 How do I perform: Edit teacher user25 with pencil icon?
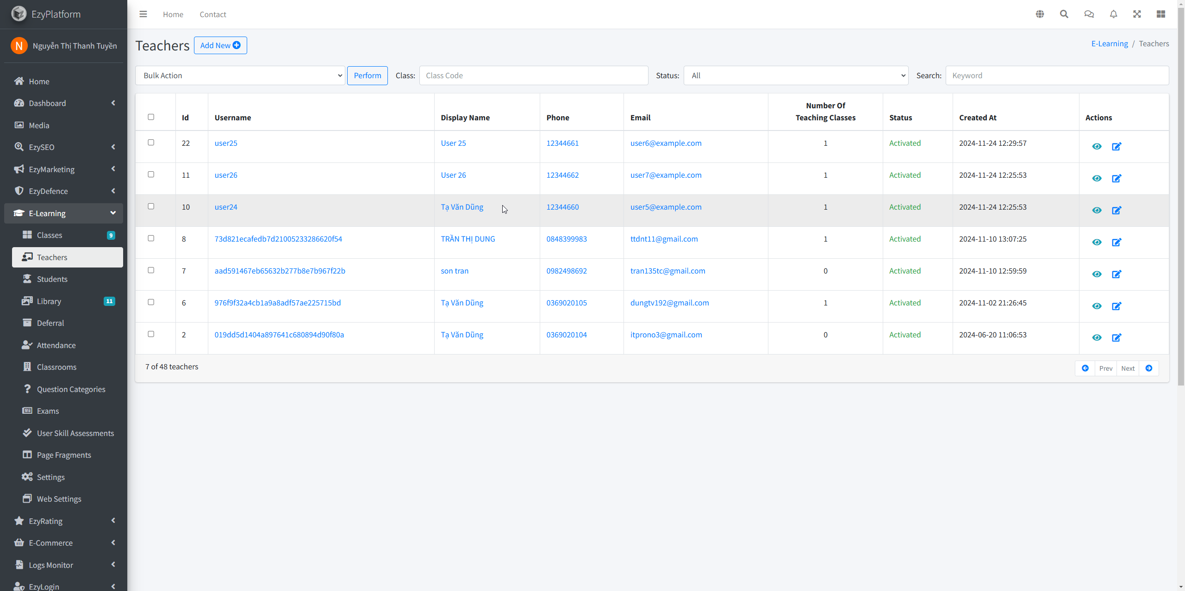(1116, 147)
